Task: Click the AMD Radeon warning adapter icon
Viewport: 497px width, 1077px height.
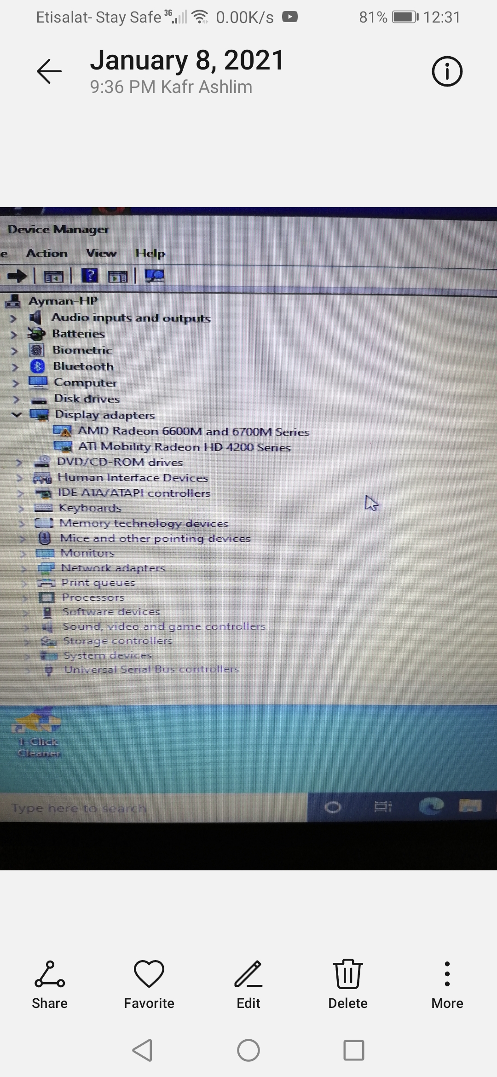Action: click(63, 431)
